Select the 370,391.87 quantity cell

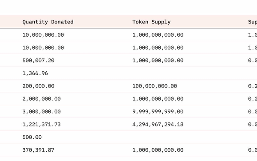tap(39, 150)
